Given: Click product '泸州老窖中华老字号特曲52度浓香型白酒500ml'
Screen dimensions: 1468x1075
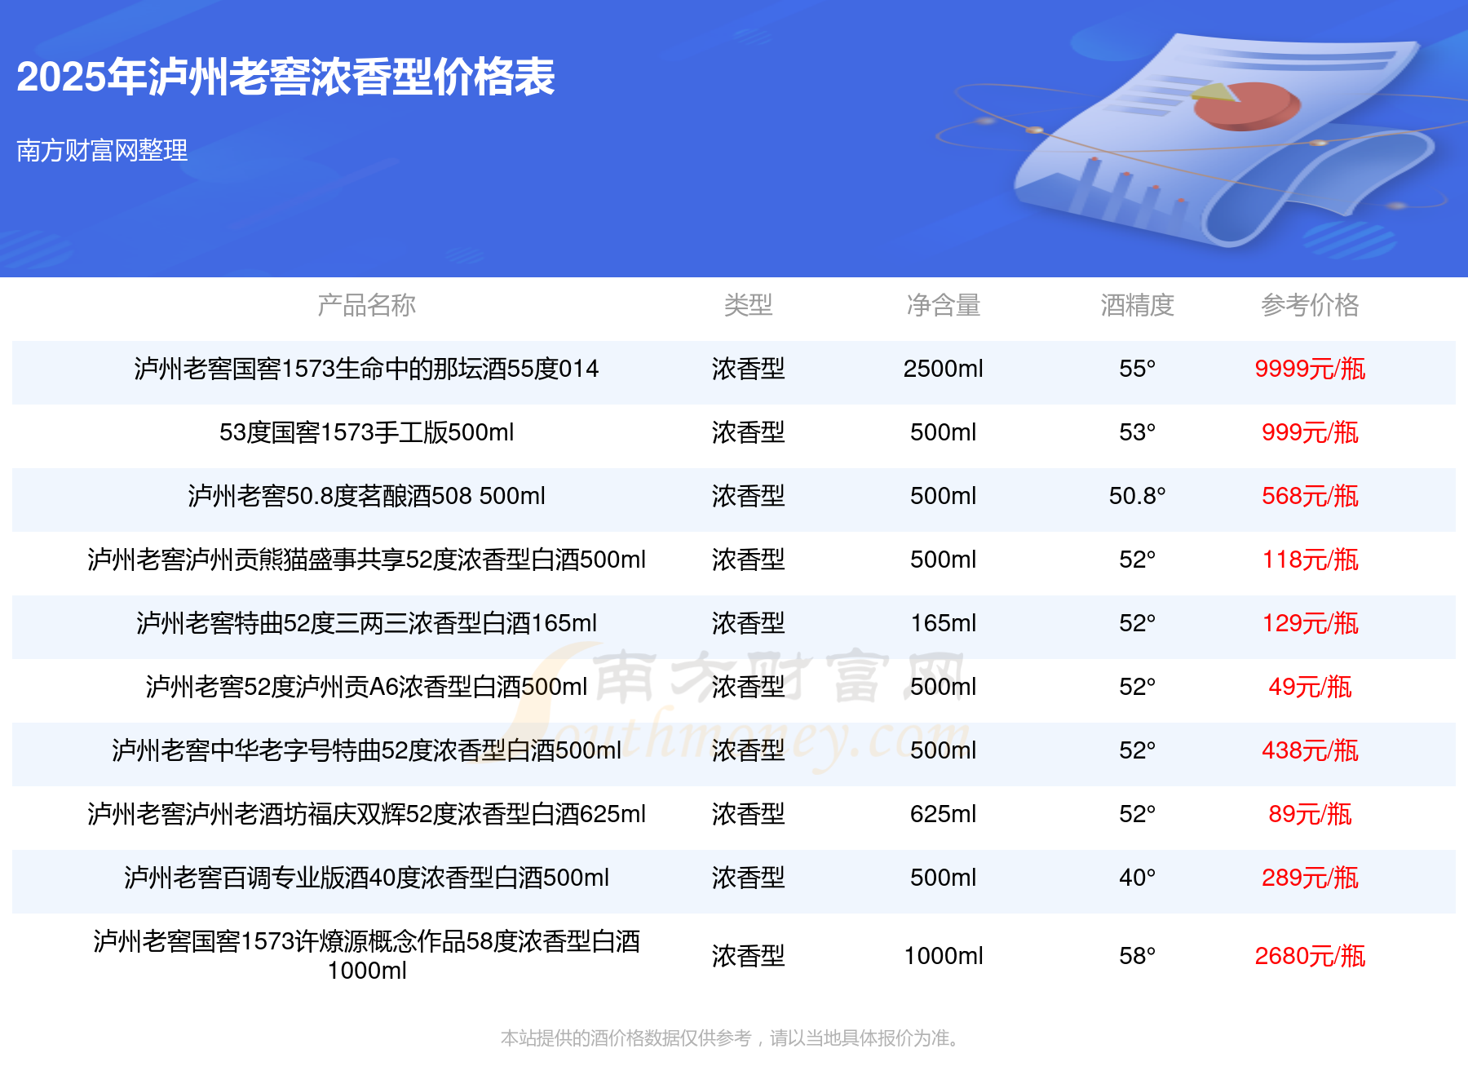Looking at the screenshot, I should [367, 750].
